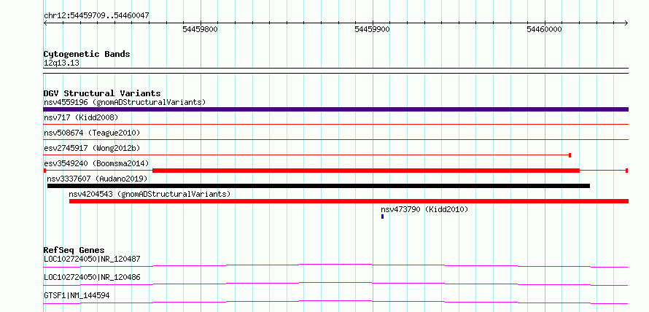Click the 12q13.13 band label
The image size is (649, 312).
[x=62, y=63]
